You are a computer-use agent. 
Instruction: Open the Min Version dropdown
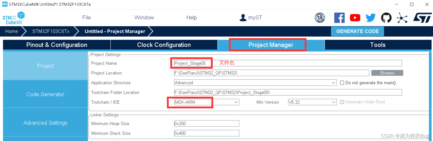312,102
